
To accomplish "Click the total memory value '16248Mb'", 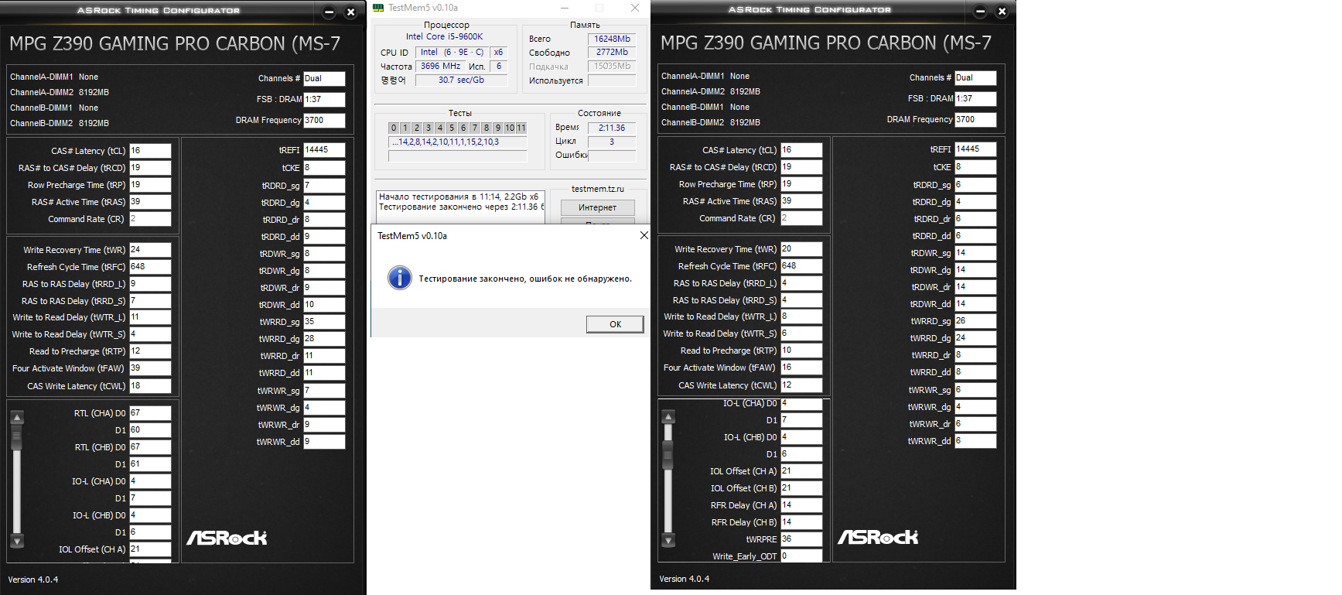I will pyautogui.click(x=612, y=39).
